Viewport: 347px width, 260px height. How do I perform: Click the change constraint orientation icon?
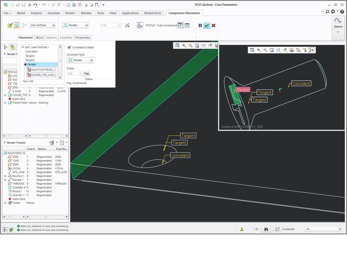click(x=127, y=25)
